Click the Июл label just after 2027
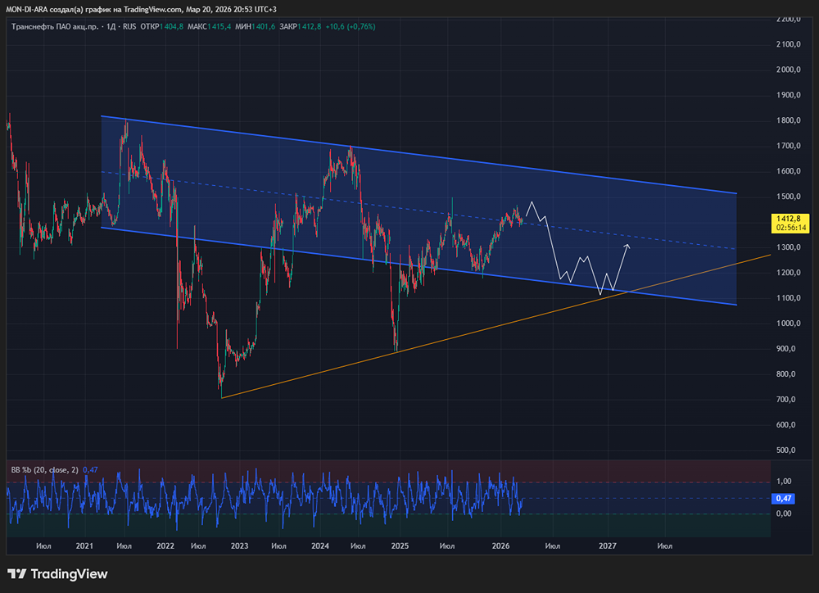Screen dimensions: 819x593 pyautogui.click(x=664, y=546)
